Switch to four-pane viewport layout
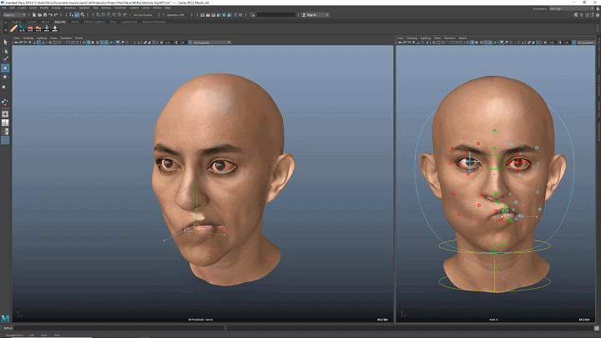Viewport: 601px width, 338px height. [x=5, y=123]
